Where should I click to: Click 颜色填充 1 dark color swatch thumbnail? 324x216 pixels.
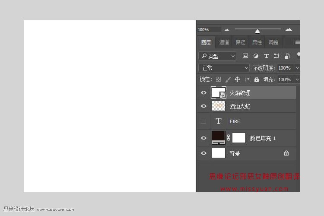[219, 138]
